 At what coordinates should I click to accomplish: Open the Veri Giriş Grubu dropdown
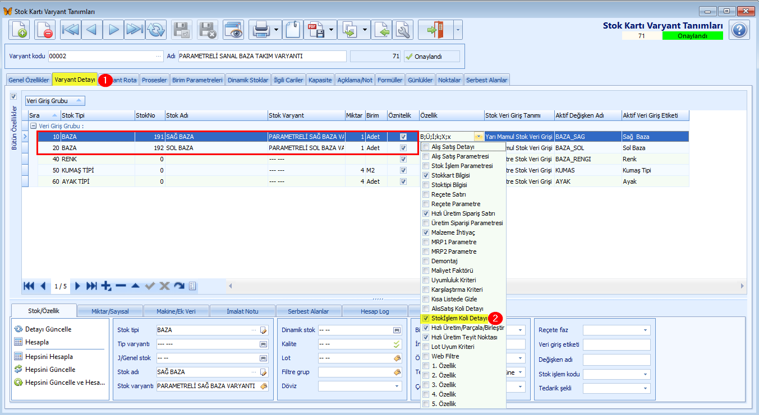(x=55, y=101)
